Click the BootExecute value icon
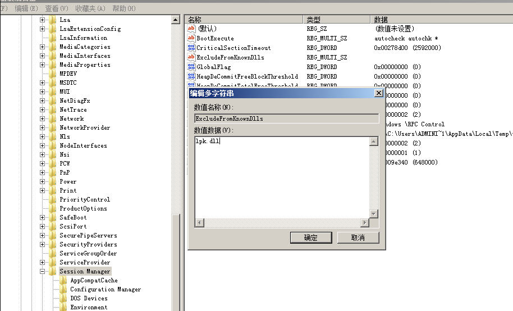Screen dimensions: 513x311 (x=191, y=38)
